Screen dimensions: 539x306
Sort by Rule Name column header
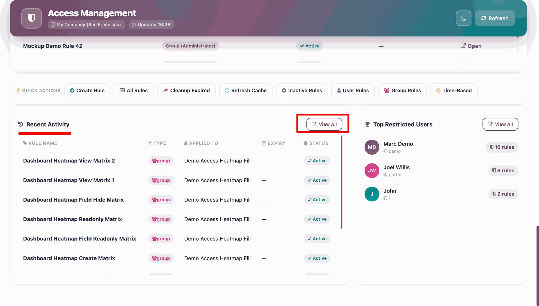(x=40, y=143)
